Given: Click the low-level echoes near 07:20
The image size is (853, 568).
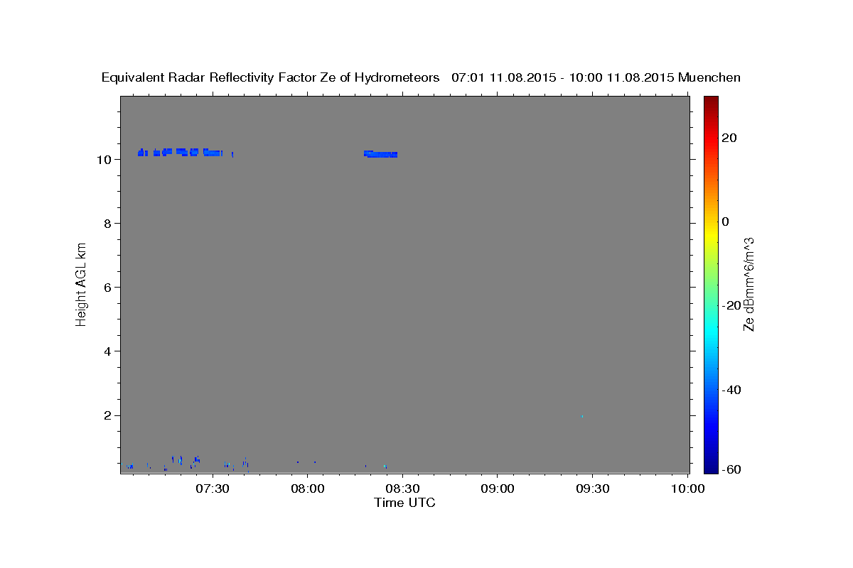Looking at the screenshot, I should pyautogui.click(x=186, y=461).
